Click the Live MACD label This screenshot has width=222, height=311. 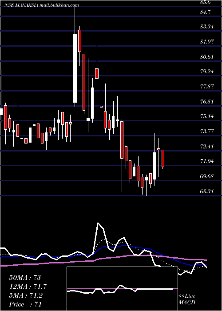[x=187, y=299]
